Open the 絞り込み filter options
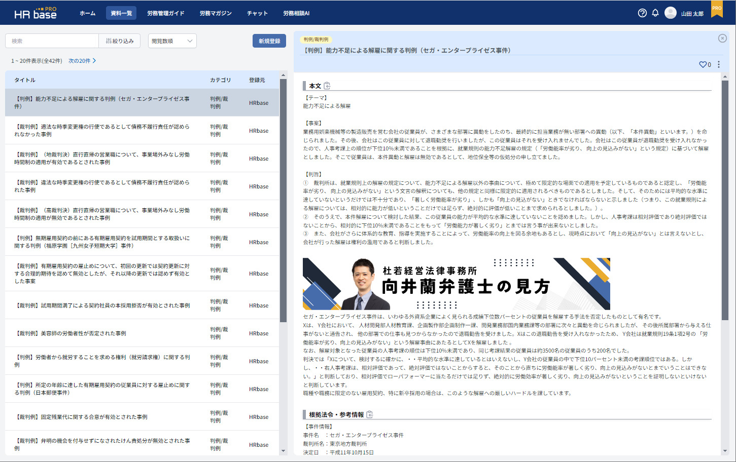The width and height of the screenshot is (736, 462). click(120, 41)
